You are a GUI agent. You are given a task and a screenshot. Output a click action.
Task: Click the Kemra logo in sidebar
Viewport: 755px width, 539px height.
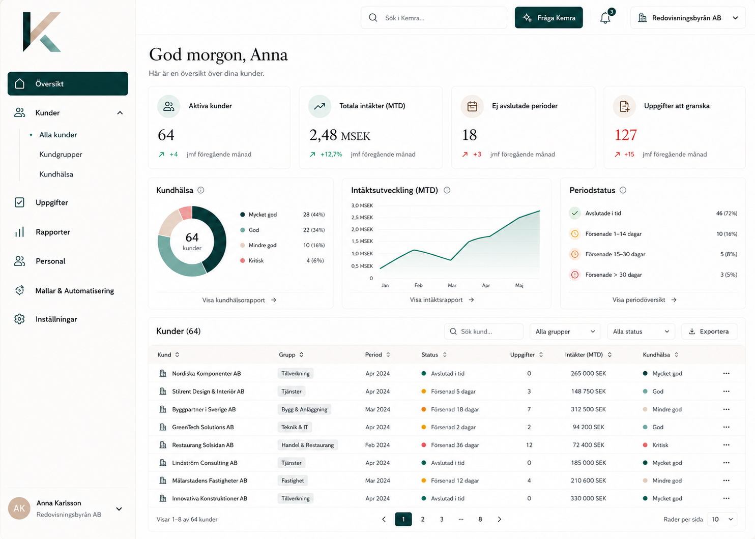(x=42, y=32)
